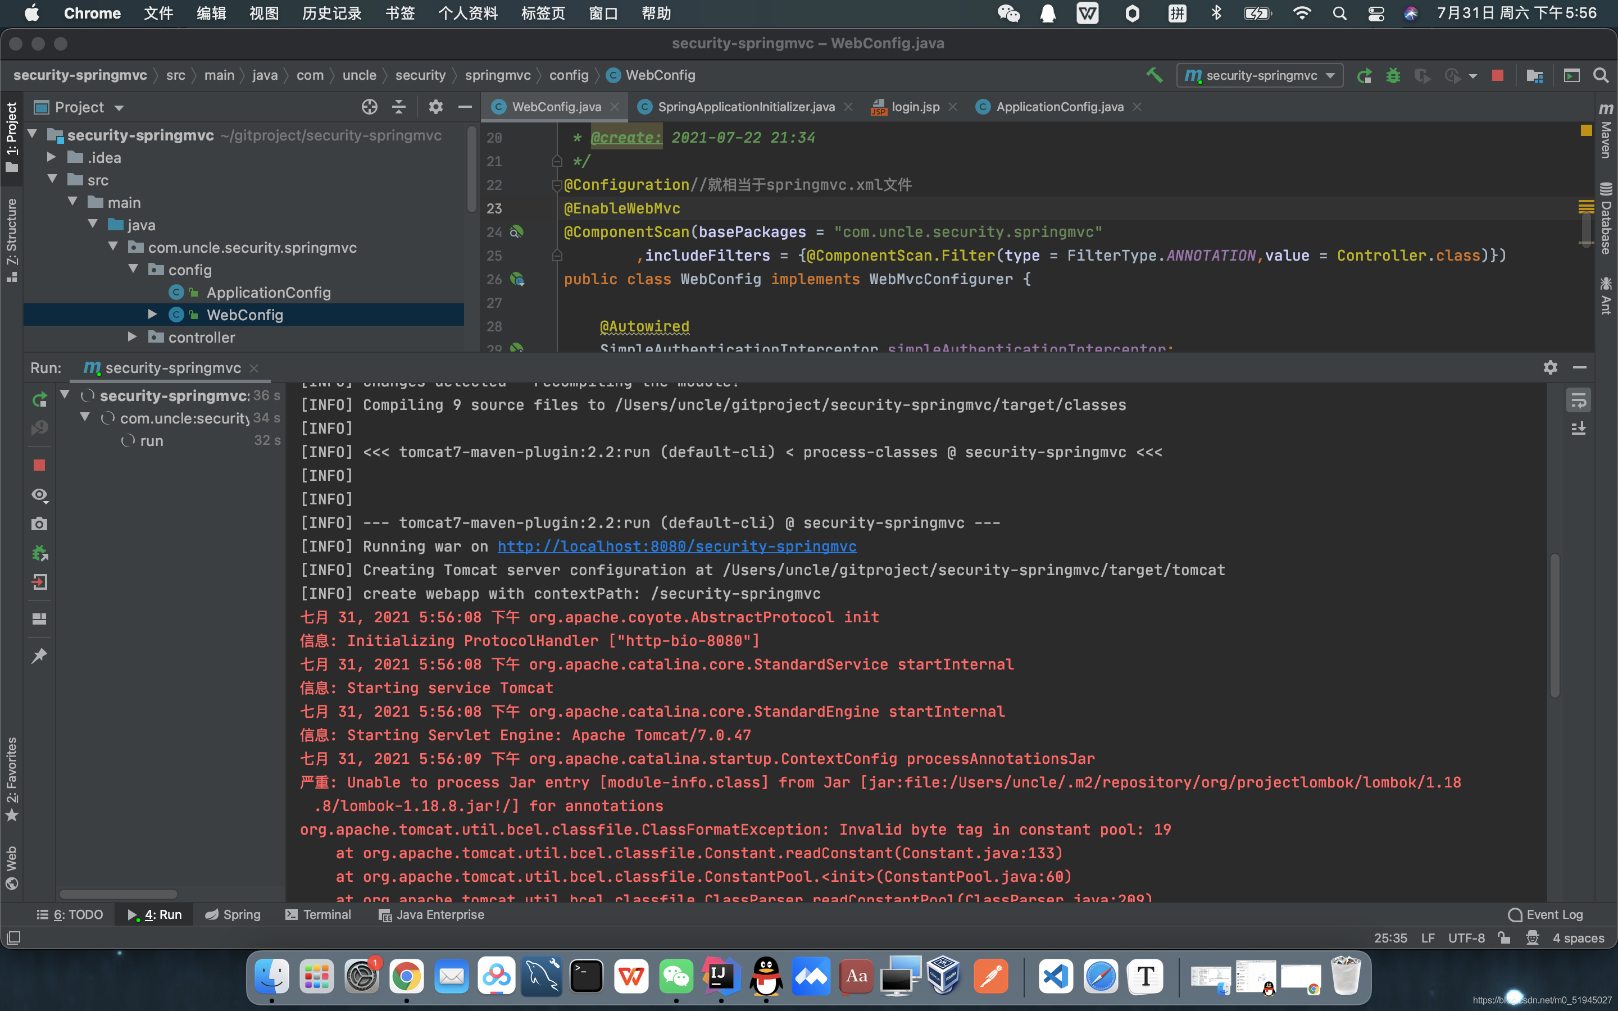Switch to the login.jsp editor tab
The image size is (1618, 1011).
(x=915, y=107)
